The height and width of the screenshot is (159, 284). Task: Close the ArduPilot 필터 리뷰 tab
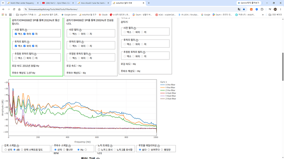click(144, 3)
